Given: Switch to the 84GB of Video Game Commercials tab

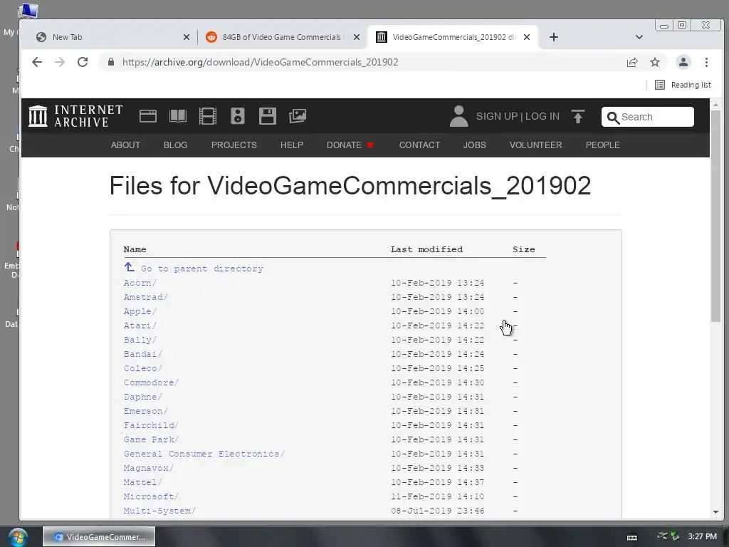Looking at the screenshot, I should pos(281,37).
